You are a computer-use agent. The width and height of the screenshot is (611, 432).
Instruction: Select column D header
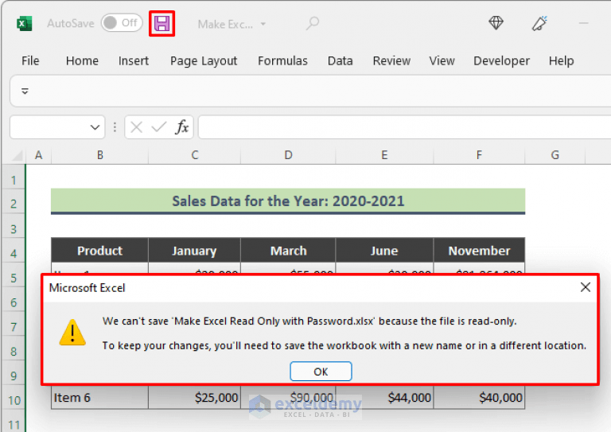[288, 155]
